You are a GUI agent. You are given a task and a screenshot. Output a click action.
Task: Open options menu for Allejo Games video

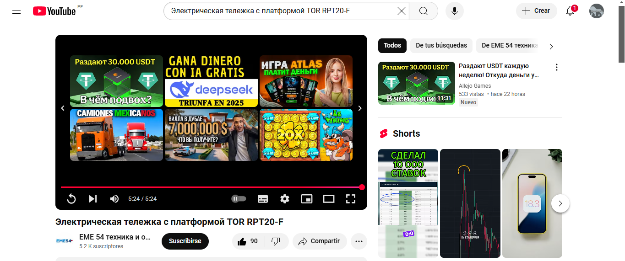coord(557,68)
